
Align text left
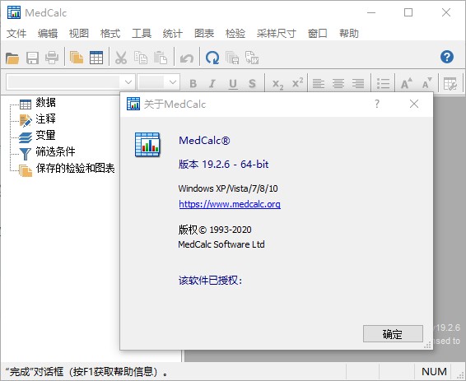319,84
